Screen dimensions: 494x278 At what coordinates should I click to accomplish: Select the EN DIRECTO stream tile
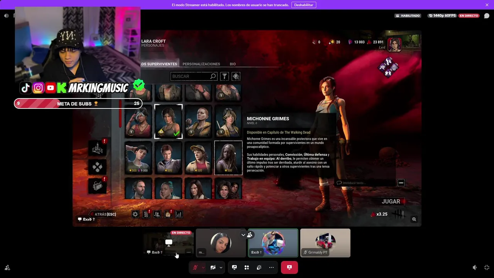pyautogui.click(x=169, y=243)
